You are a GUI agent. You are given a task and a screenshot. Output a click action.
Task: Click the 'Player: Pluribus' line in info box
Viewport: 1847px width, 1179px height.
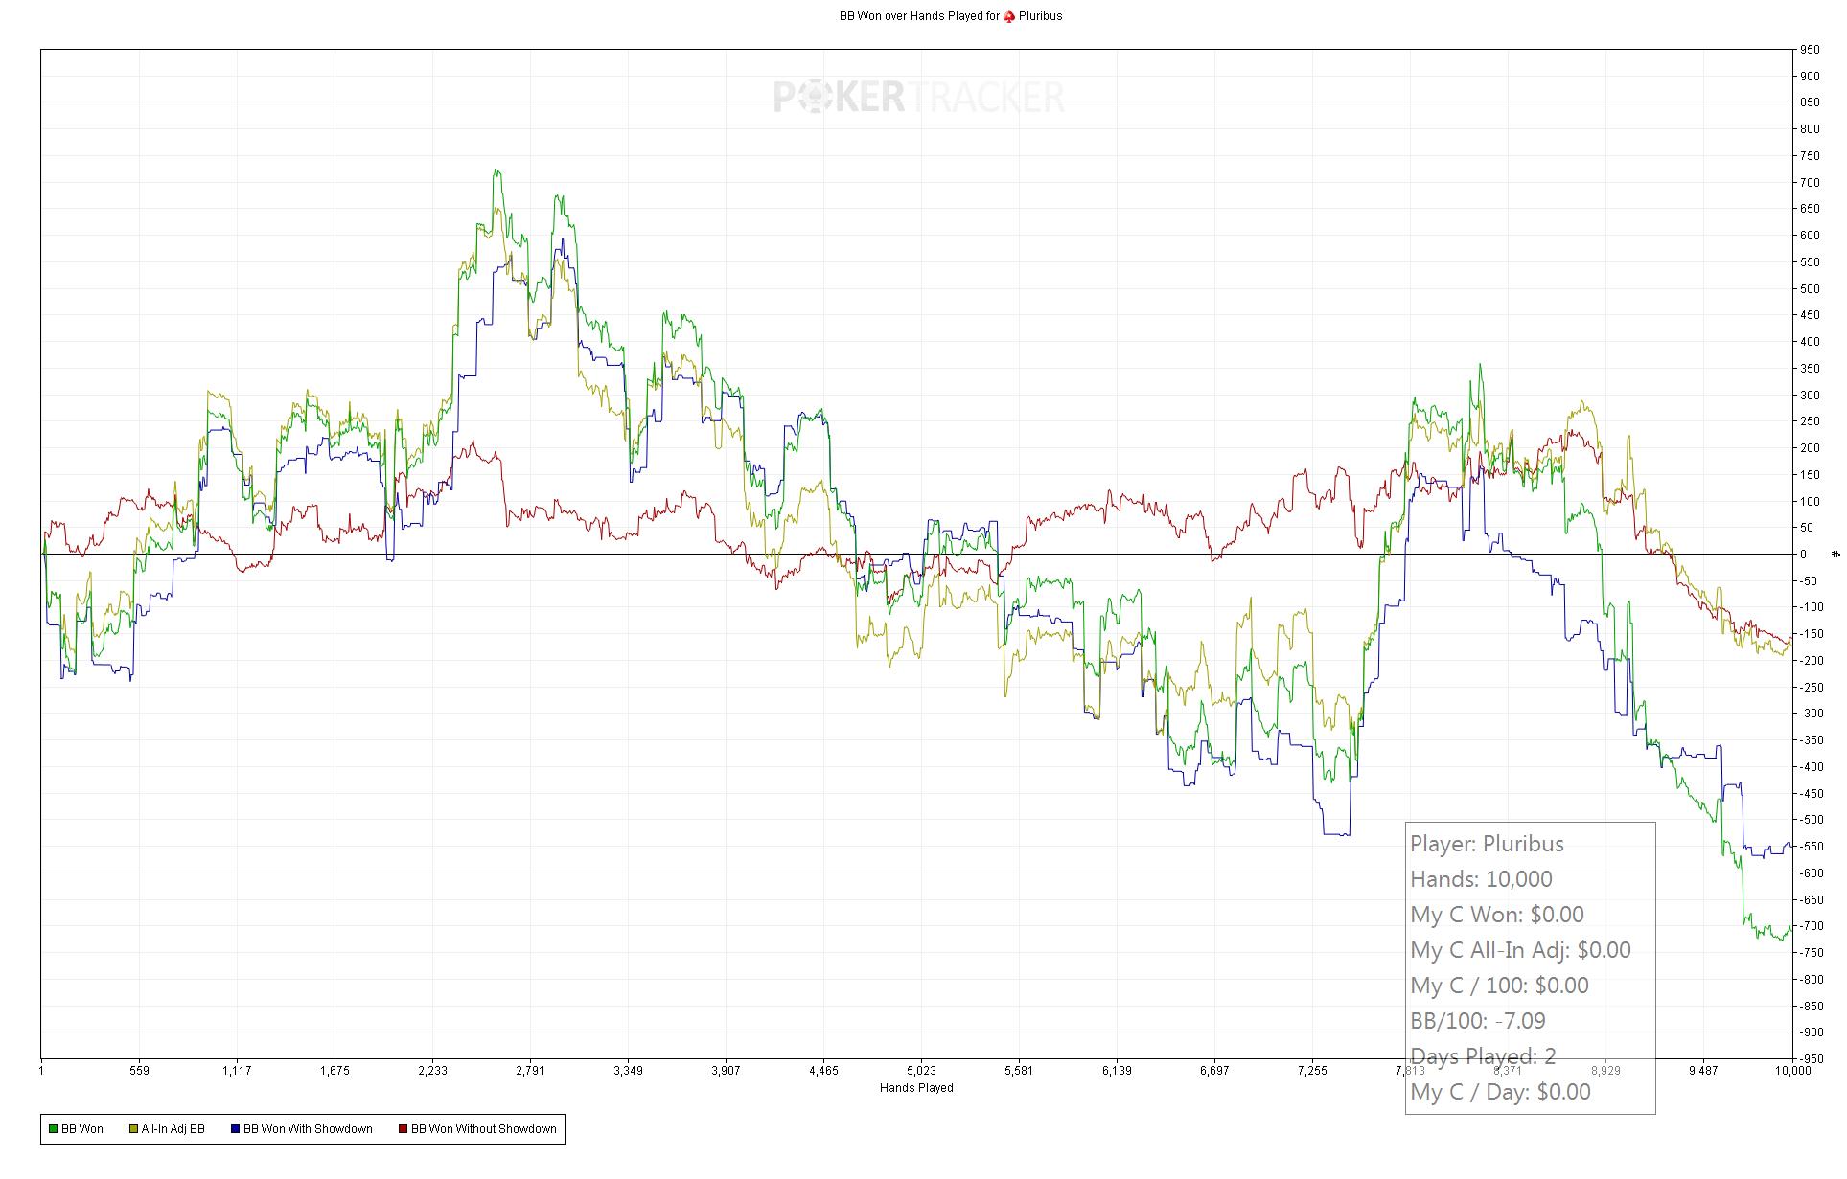tap(1487, 844)
